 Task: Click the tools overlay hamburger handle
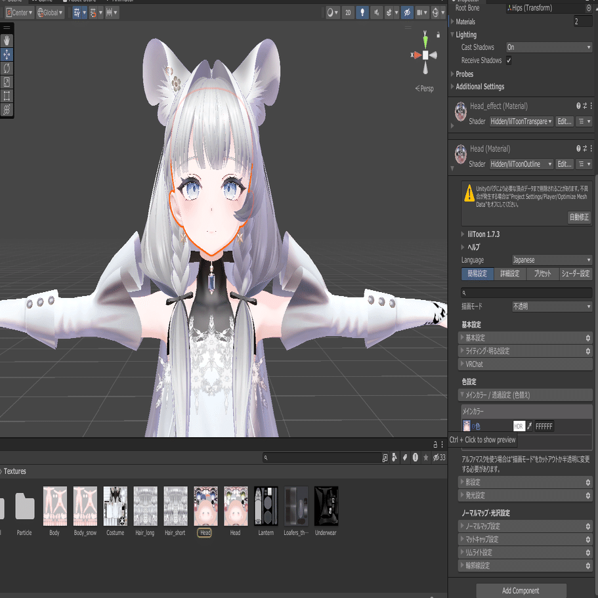(x=7, y=28)
